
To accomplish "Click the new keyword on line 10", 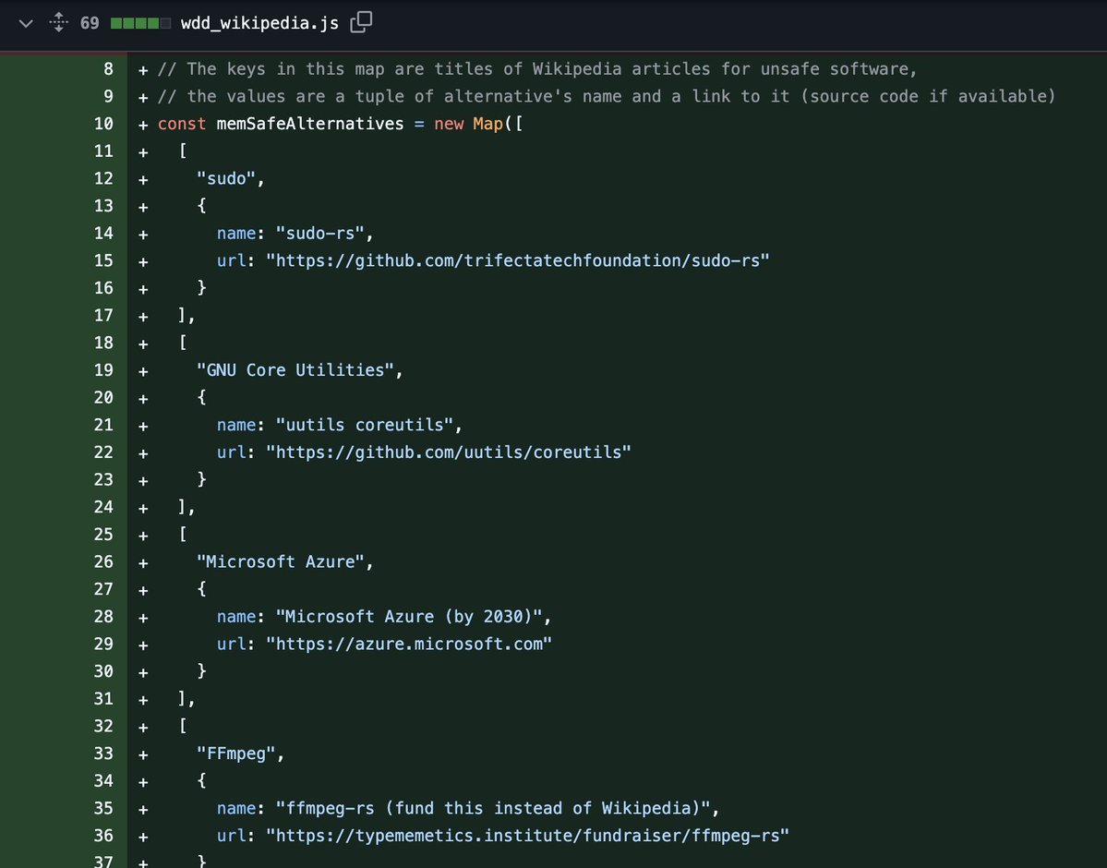I will coord(449,124).
